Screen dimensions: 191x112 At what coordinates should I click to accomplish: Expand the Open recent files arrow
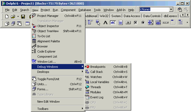click(x=18, y=16)
